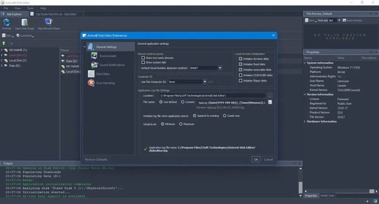Click the Refresh toolbar icon
The height and width of the screenshot is (204, 379).
(6, 22)
